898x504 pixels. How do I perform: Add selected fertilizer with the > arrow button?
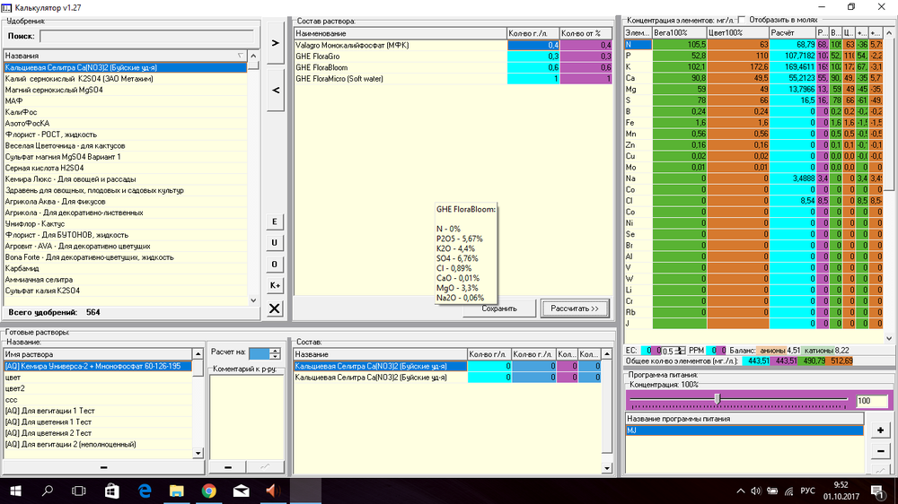coord(276,43)
